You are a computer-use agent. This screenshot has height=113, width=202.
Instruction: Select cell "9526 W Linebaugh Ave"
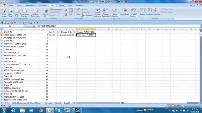coord(21,79)
